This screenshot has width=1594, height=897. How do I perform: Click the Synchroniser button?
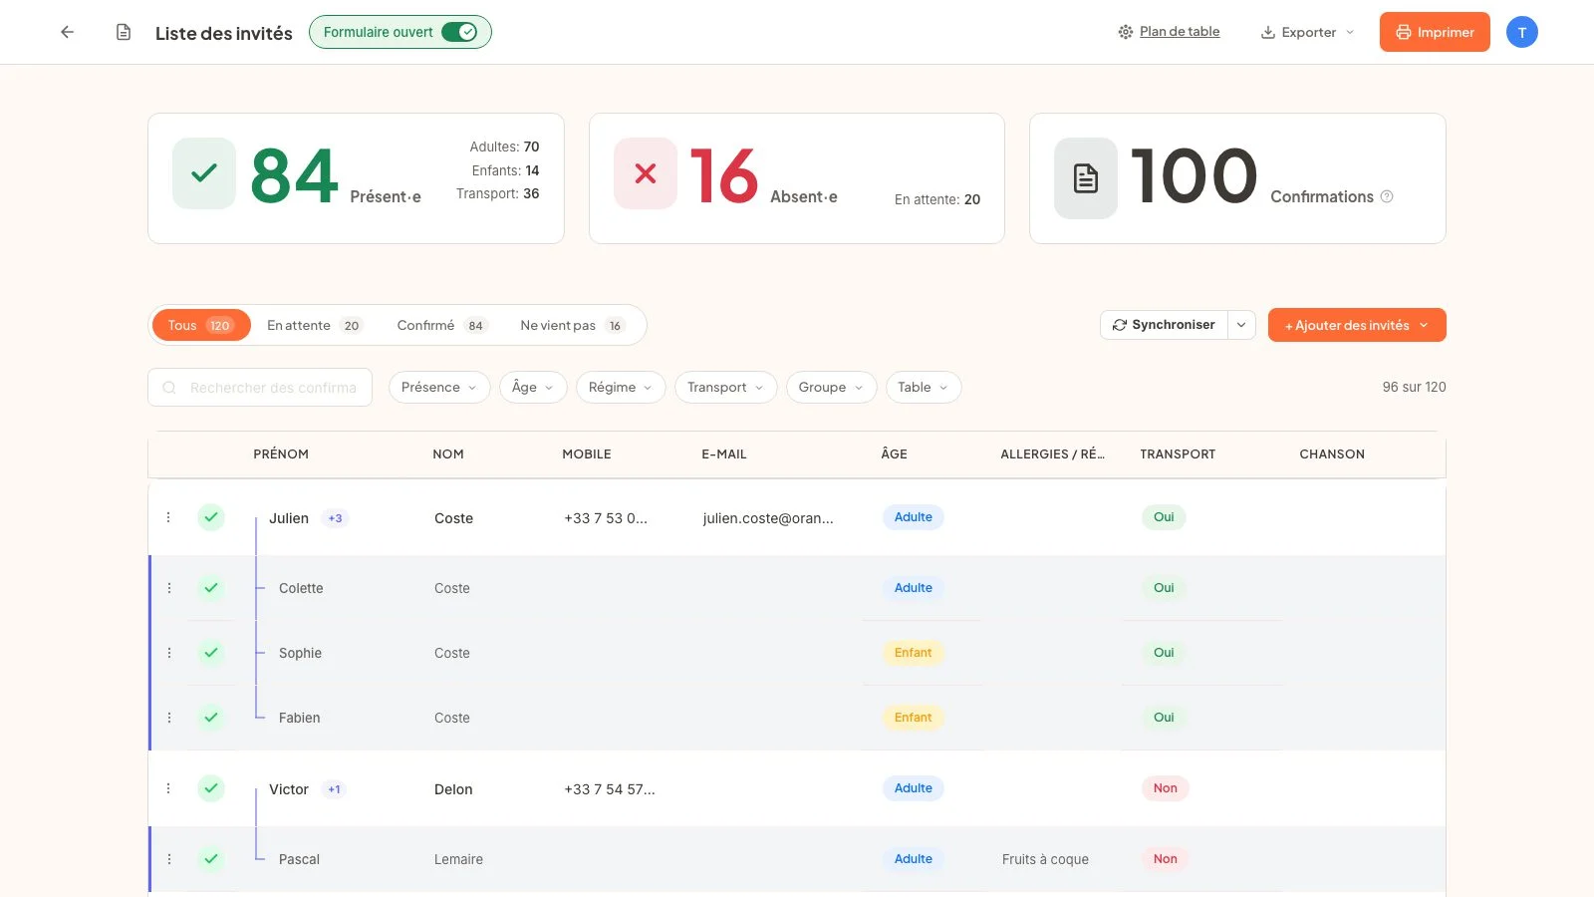[x=1165, y=325]
